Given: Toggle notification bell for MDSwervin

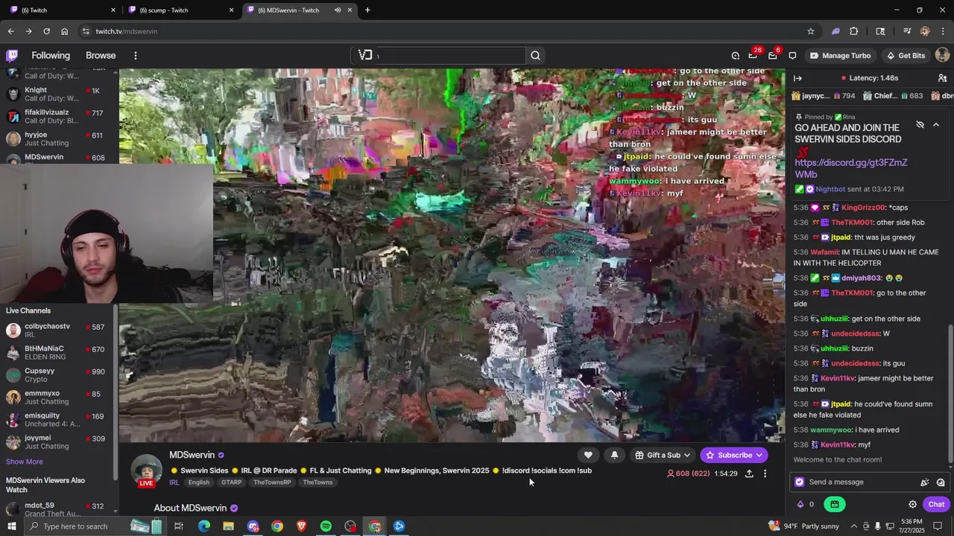Looking at the screenshot, I should click(614, 455).
